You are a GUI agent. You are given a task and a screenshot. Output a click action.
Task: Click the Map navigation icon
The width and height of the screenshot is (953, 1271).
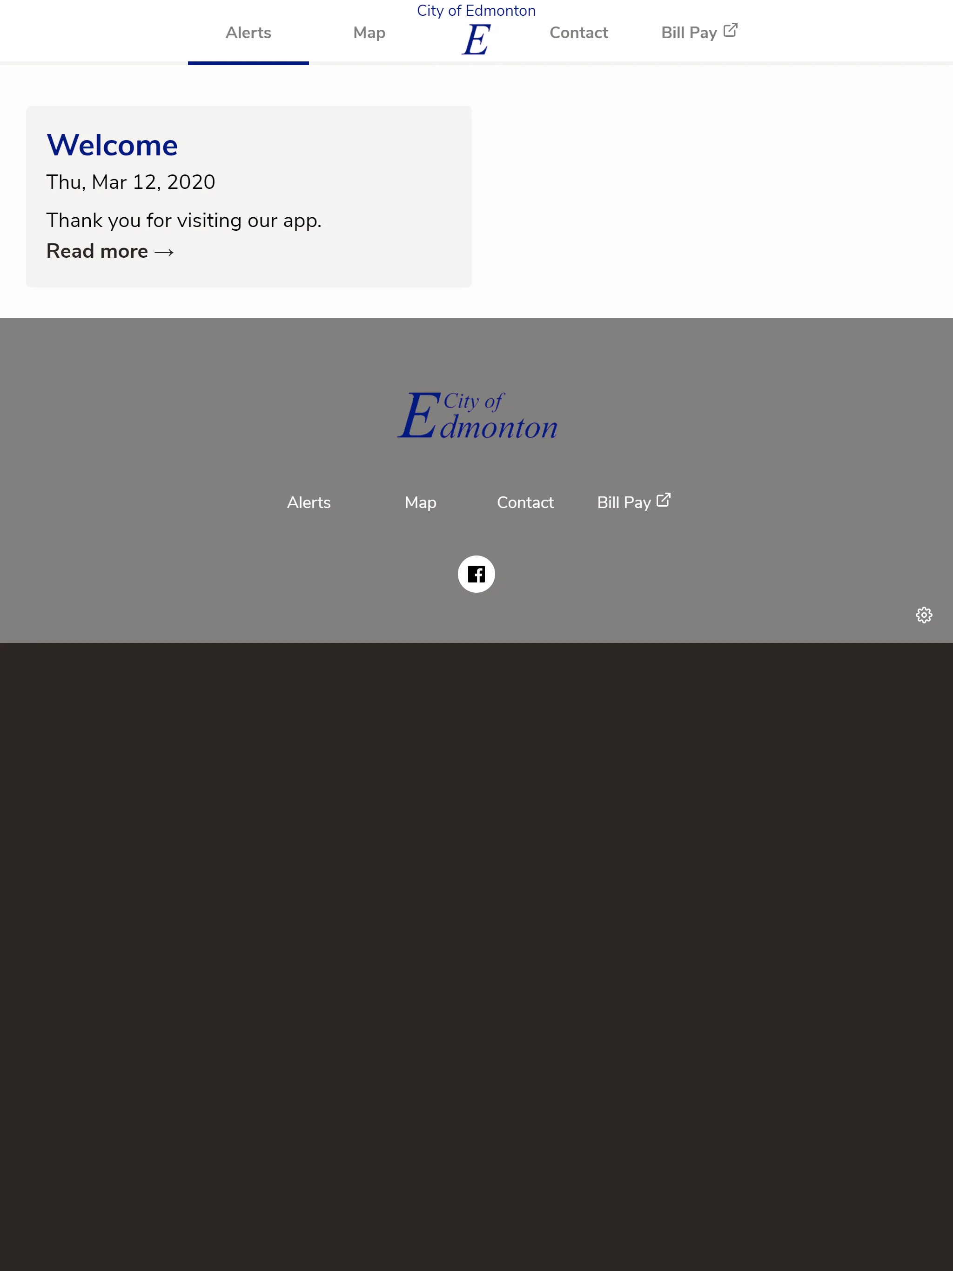tap(369, 32)
